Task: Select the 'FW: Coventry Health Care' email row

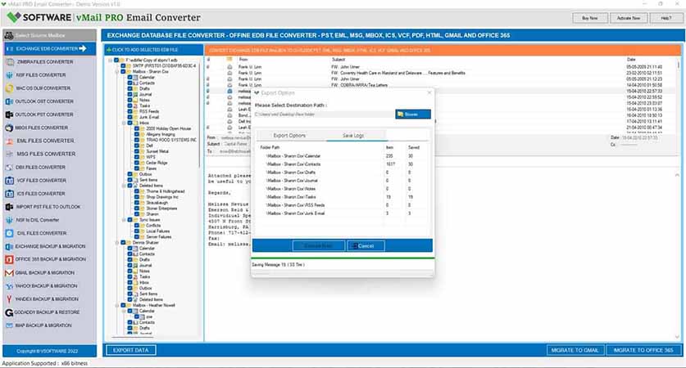Action: pos(442,73)
